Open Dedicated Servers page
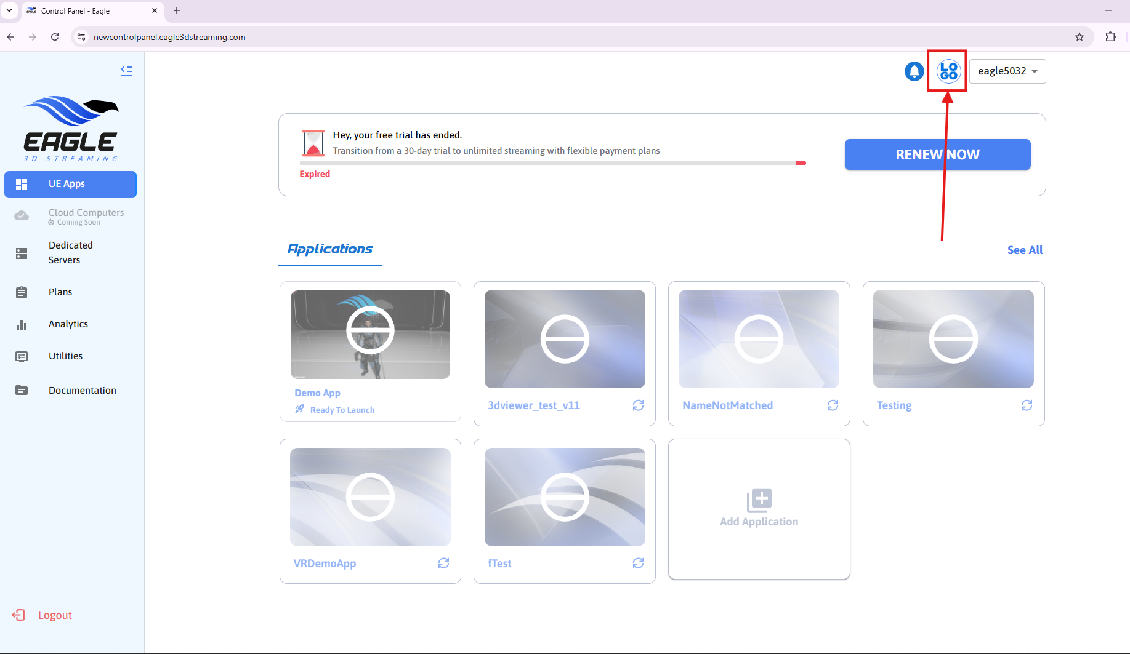 (70, 252)
